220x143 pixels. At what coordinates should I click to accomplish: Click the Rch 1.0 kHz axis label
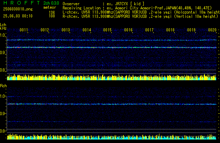click(x=2, y=96)
